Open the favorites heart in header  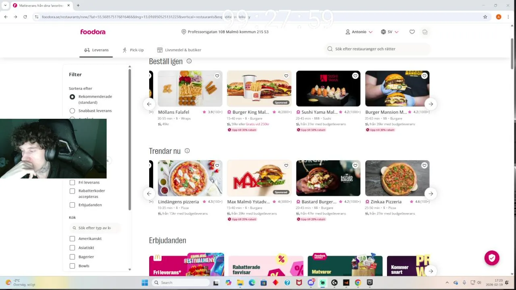412,32
